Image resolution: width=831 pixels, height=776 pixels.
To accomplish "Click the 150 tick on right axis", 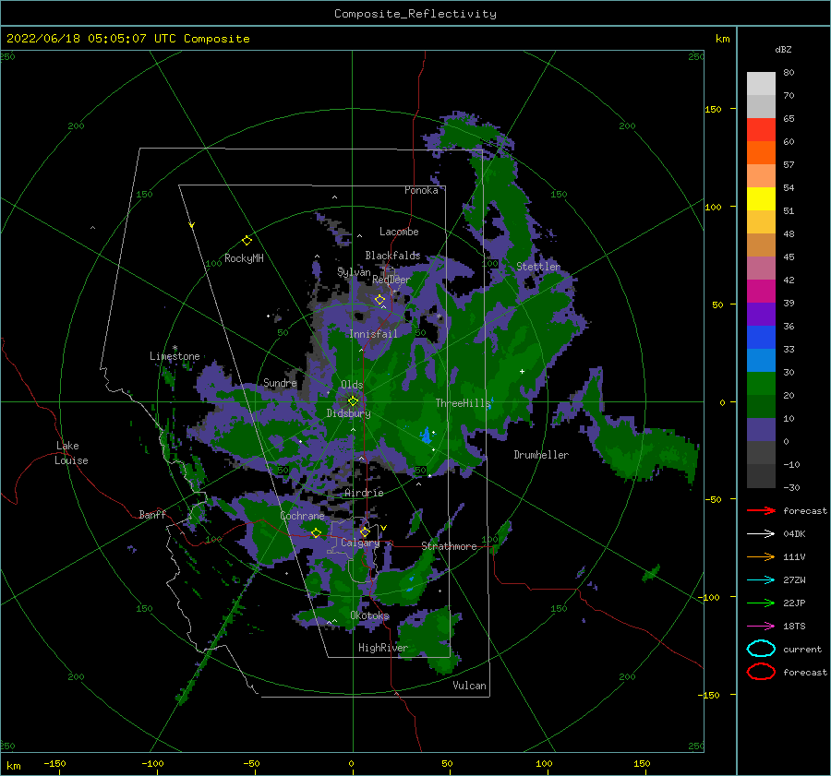I will coord(713,109).
